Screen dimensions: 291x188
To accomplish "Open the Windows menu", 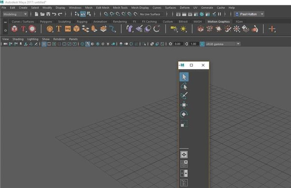I will (75, 8).
